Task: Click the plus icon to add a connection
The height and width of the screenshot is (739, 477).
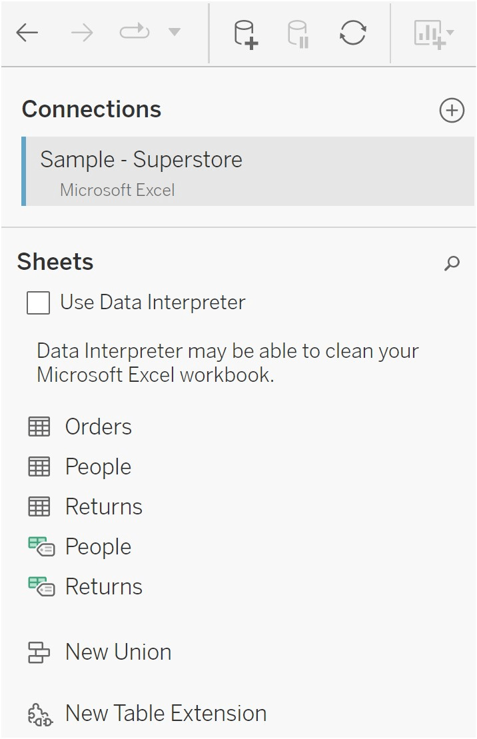Action: (x=452, y=111)
